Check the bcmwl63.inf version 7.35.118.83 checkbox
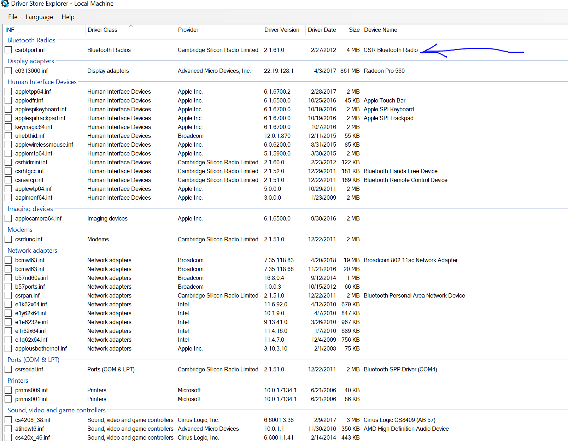 pyautogui.click(x=8, y=260)
